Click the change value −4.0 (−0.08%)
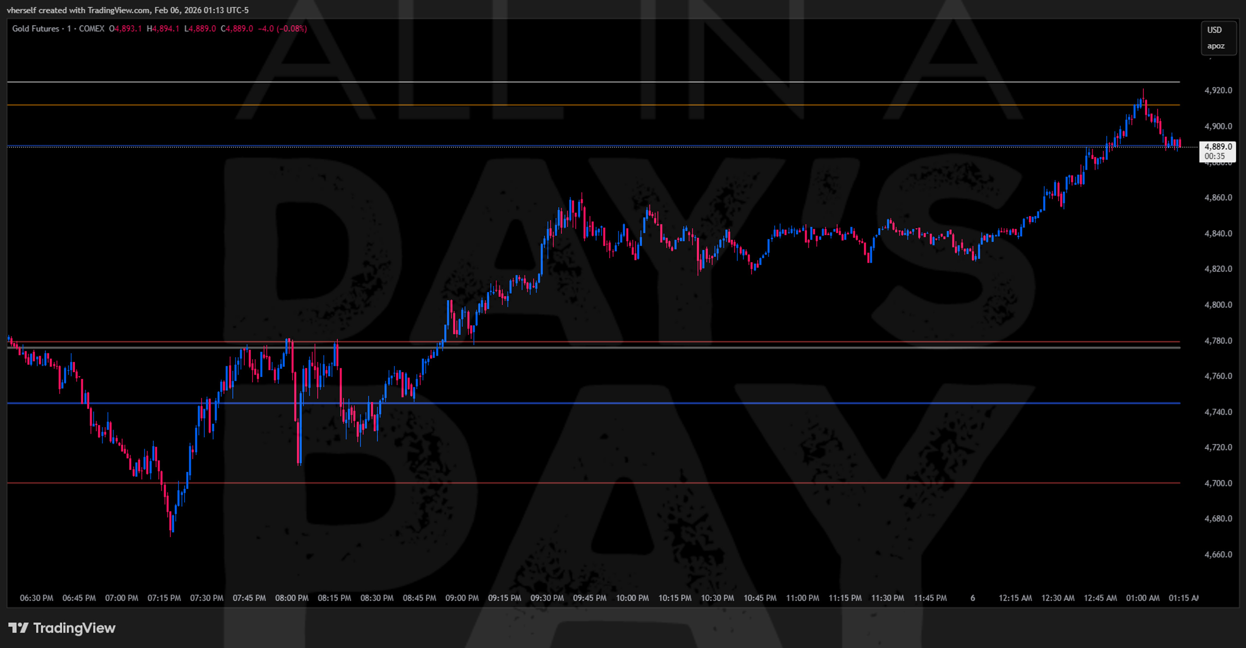Screen dimensions: 1246x648 tap(282, 29)
